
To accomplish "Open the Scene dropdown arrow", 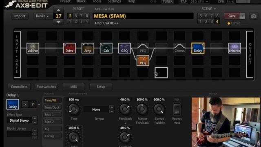I will point(215,9).
